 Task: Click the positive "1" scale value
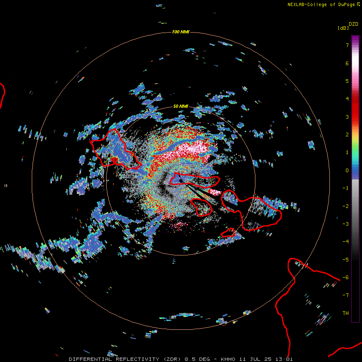pos(347,152)
